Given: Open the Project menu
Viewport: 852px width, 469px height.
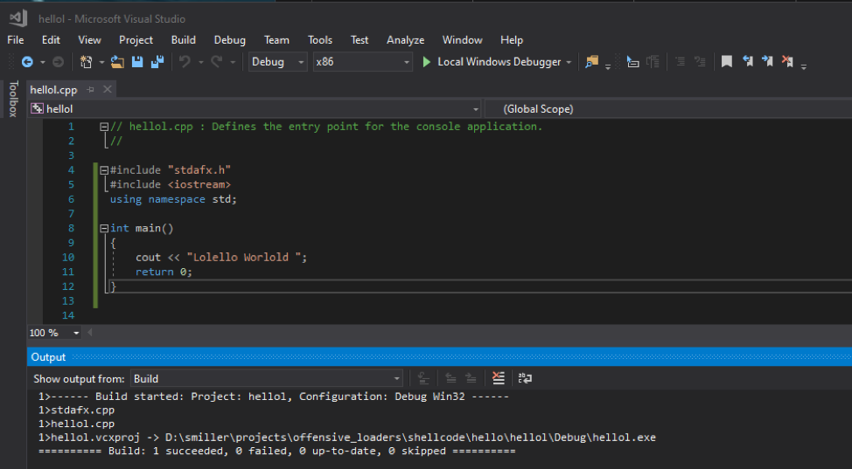Looking at the screenshot, I should [x=136, y=40].
